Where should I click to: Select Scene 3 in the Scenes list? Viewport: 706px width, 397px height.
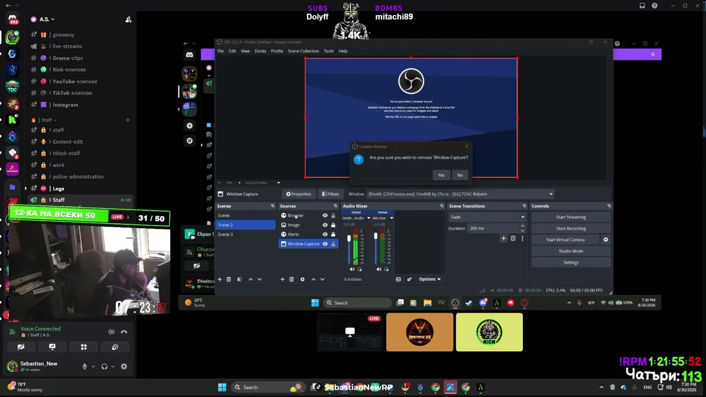(x=245, y=234)
